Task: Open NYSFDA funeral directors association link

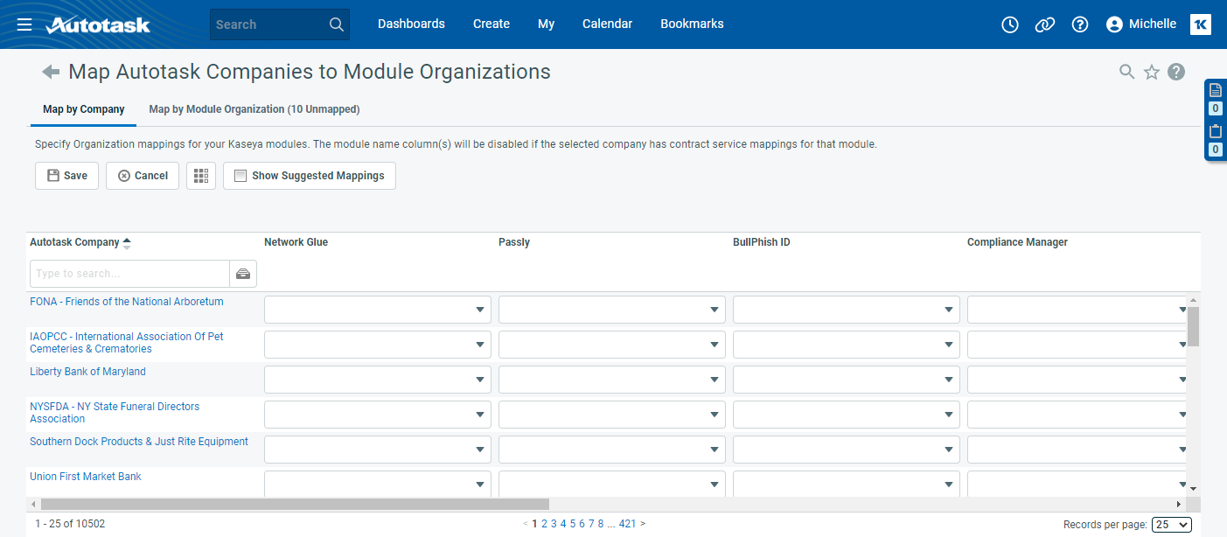Action: tap(115, 413)
